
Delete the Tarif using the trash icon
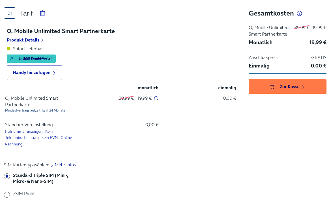pyautogui.click(x=42, y=13)
